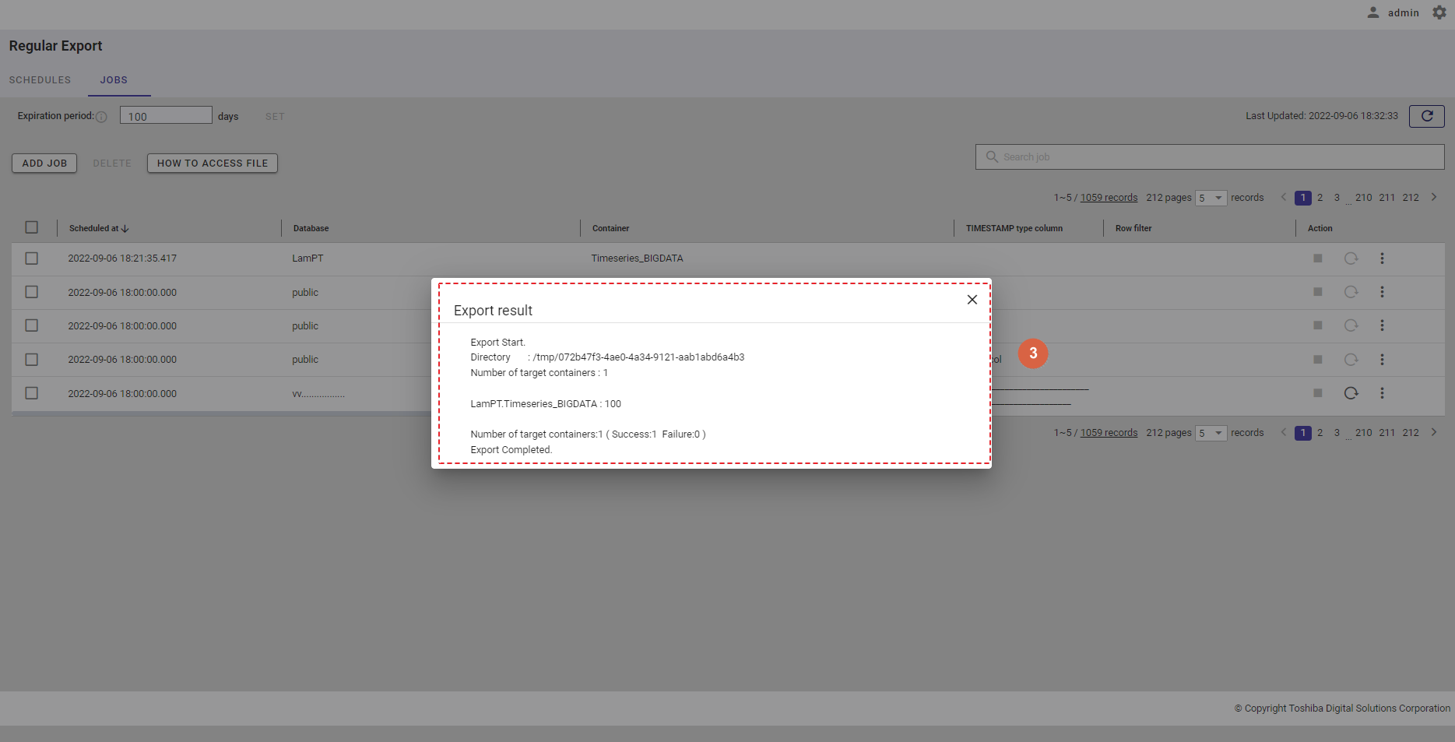Viewport: 1455px width, 742px height.
Task: Click the Expiration period info icon
Action: [x=101, y=117]
